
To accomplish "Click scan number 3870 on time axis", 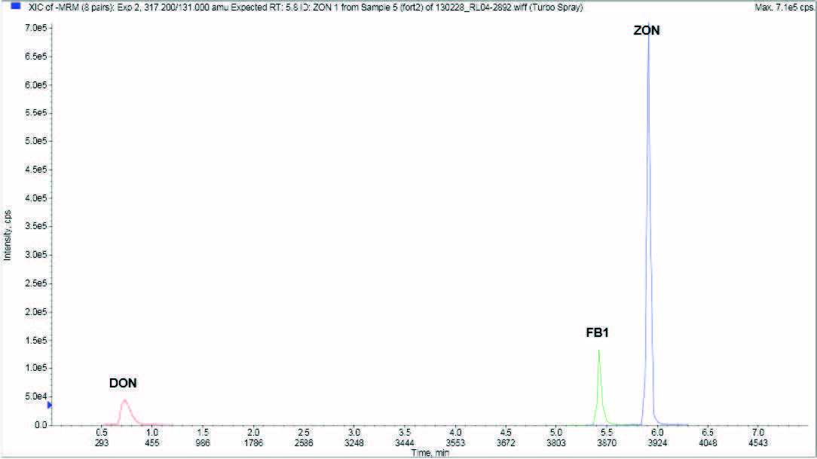I will pos(607,443).
